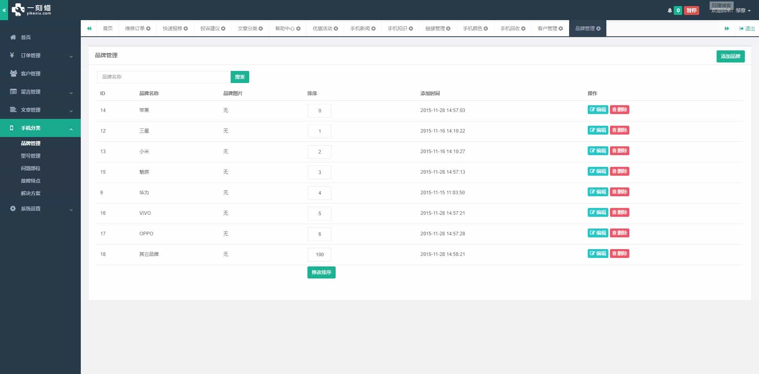The image size is (759, 374).
Task: Expand the 订单管理 submenu chevron
Action: (x=71, y=55)
